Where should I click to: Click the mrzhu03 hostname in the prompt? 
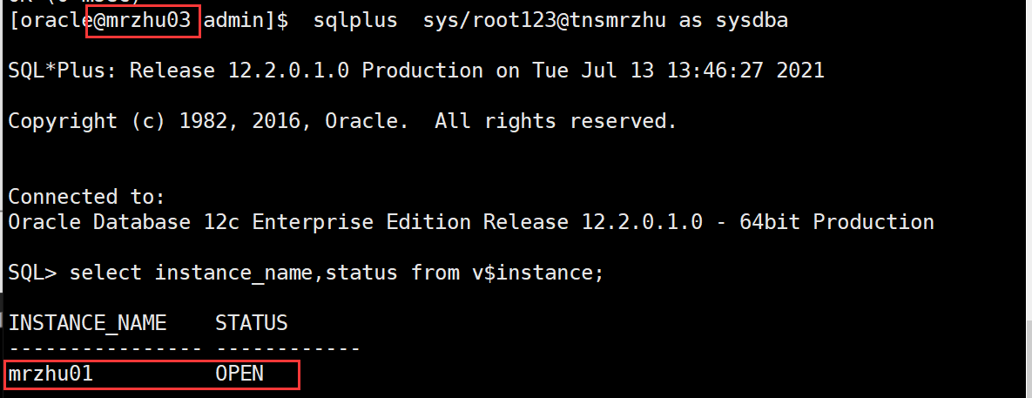point(149,21)
